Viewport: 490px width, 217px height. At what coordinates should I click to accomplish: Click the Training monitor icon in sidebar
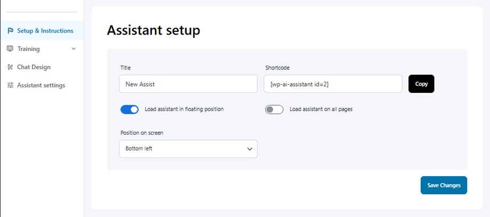(x=10, y=49)
